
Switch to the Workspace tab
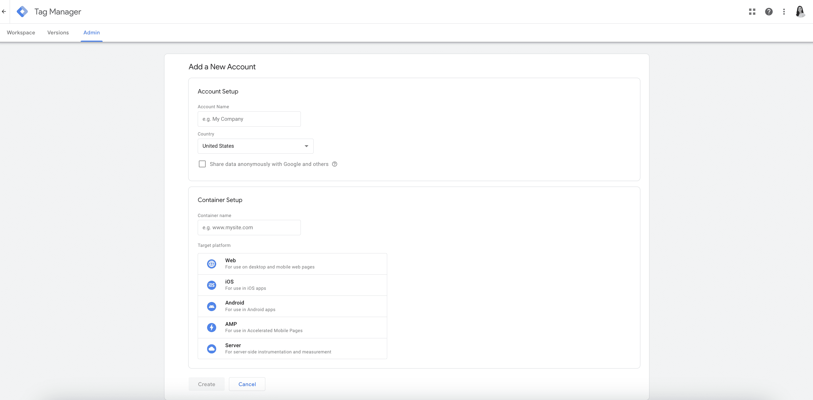(21, 32)
